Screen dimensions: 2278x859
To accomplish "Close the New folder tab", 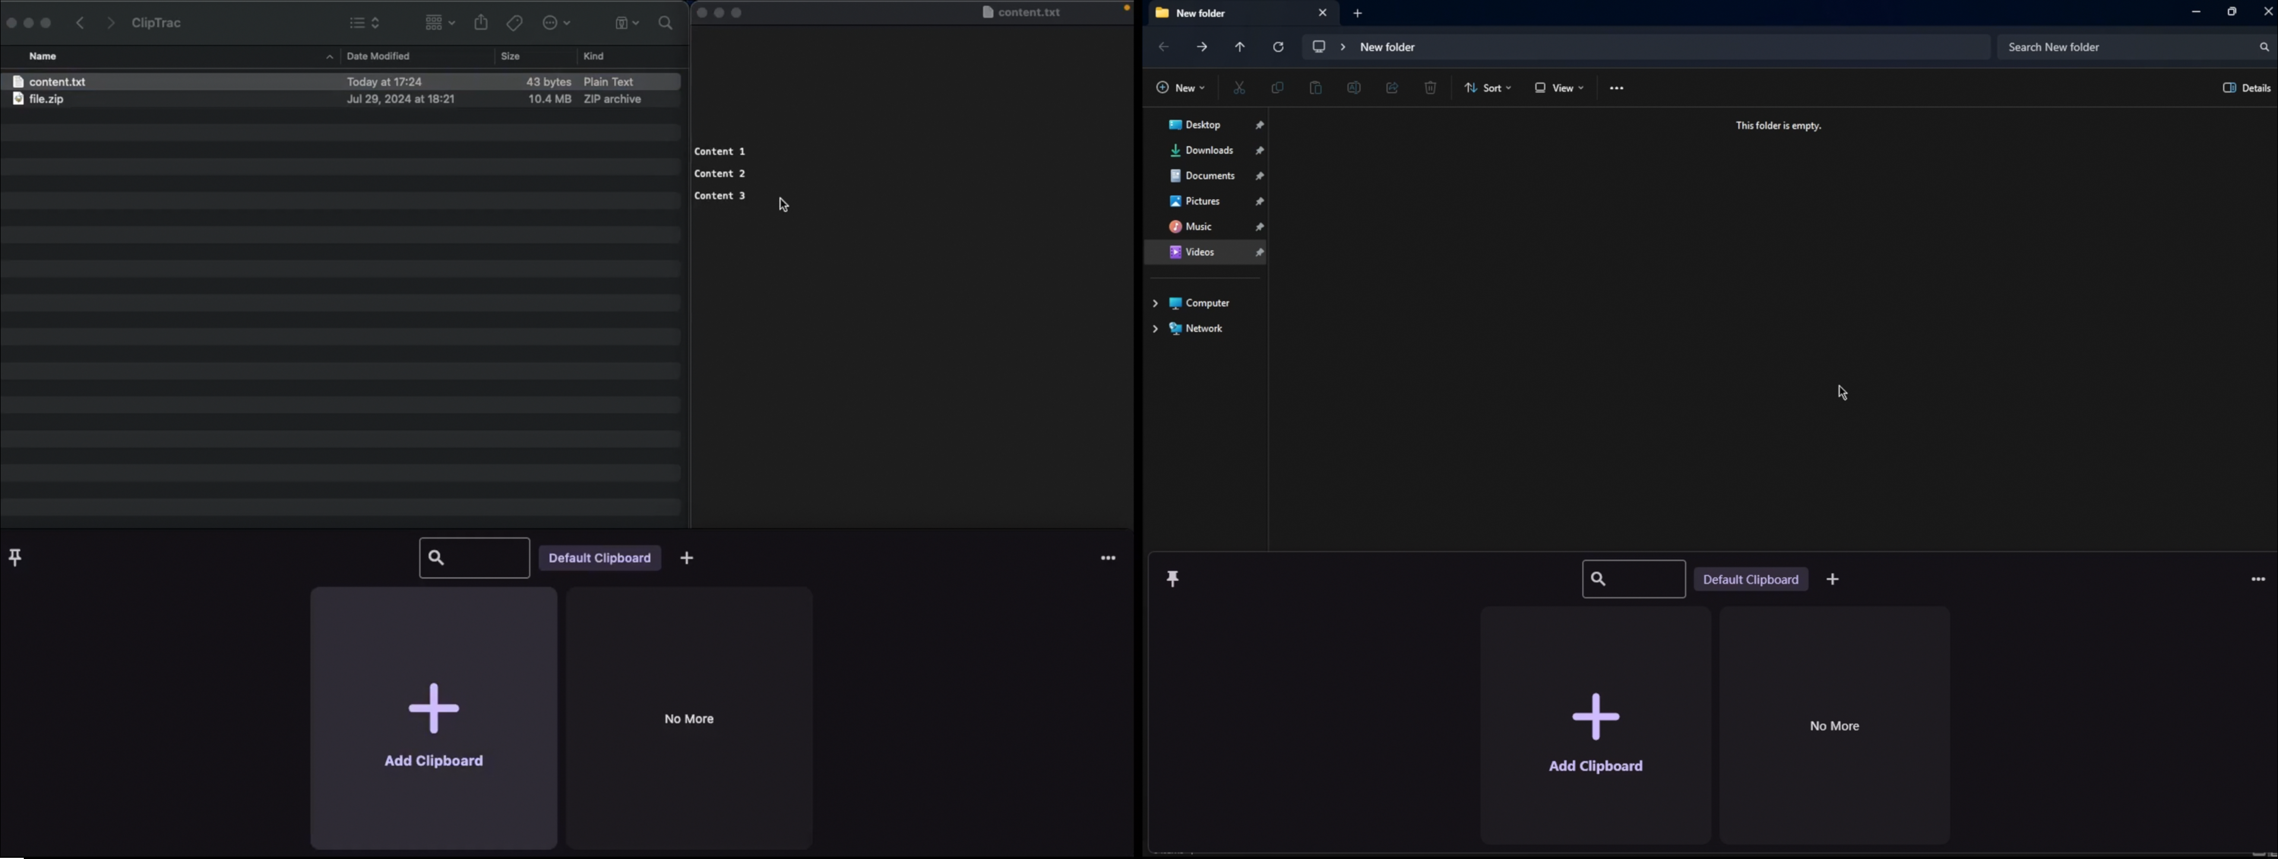I will (1323, 13).
